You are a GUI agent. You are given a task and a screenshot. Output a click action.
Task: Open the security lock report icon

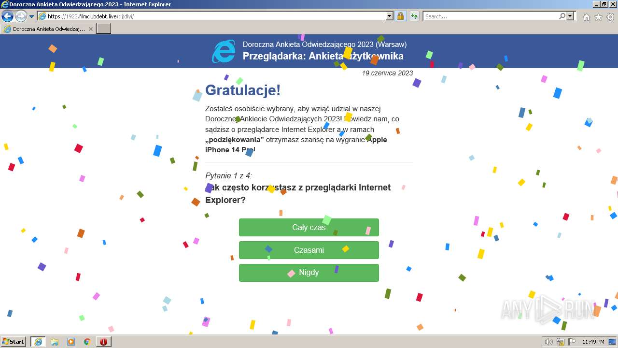[400, 16]
